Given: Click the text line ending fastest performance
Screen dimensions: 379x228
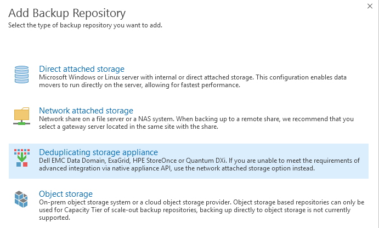Looking at the screenshot, I should 139,85.
